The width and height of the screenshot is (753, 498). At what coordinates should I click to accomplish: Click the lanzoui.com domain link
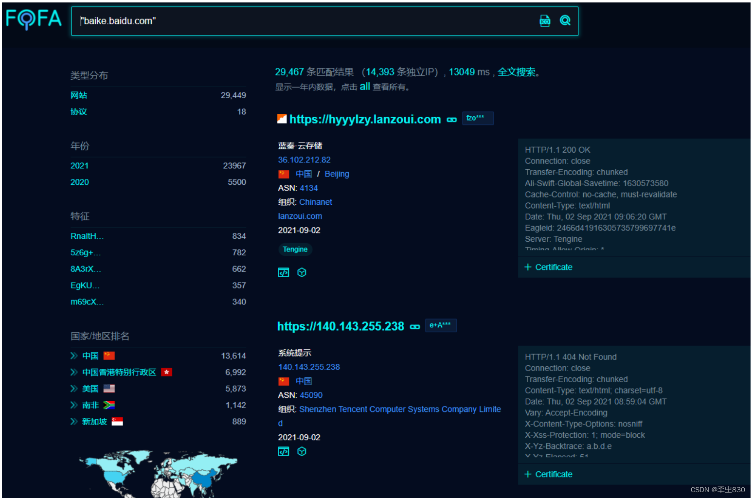coord(300,216)
